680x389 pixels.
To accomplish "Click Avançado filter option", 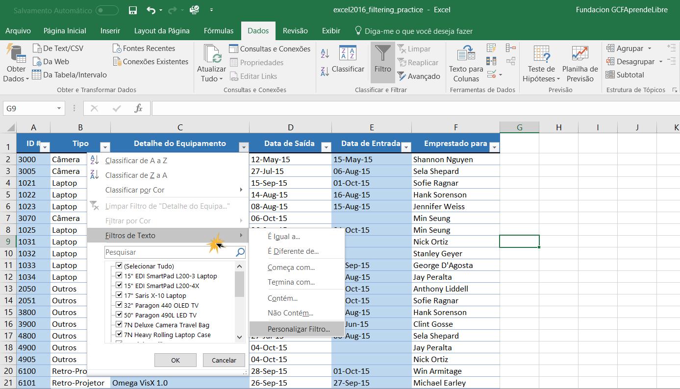I will (x=419, y=76).
